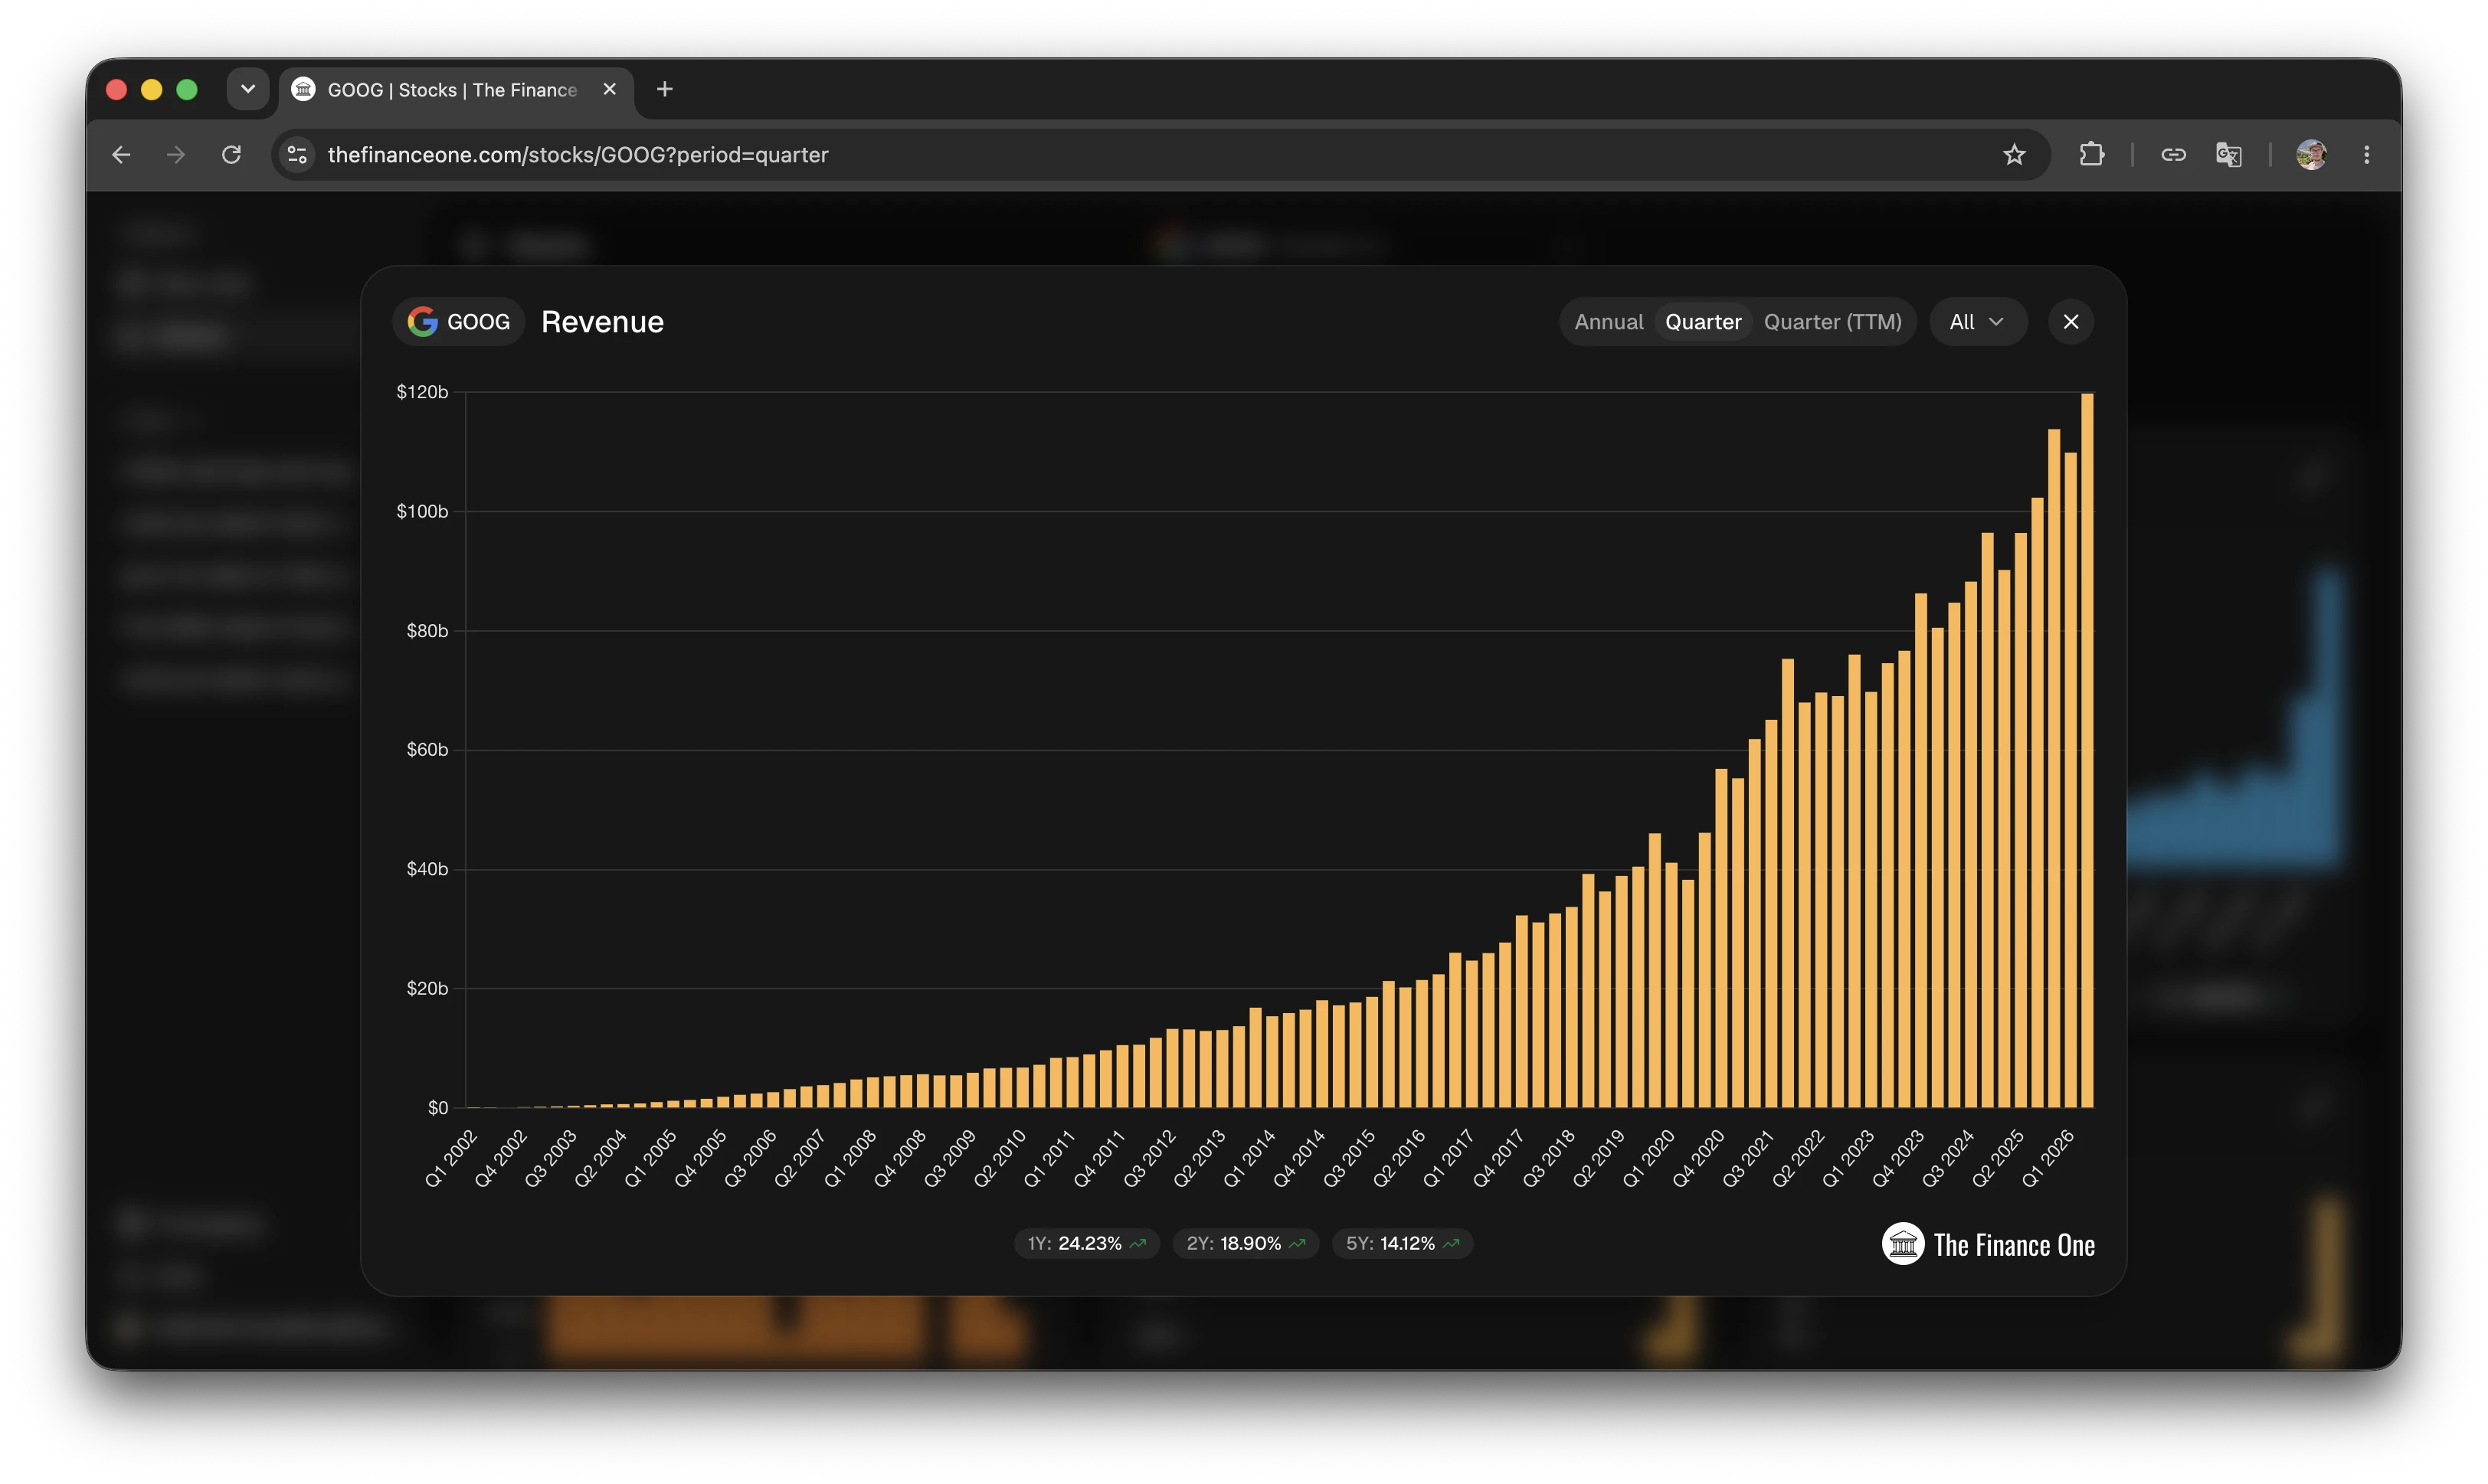The image size is (2488, 1484).
Task: Go back with the browser back arrow
Action: [x=121, y=154]
